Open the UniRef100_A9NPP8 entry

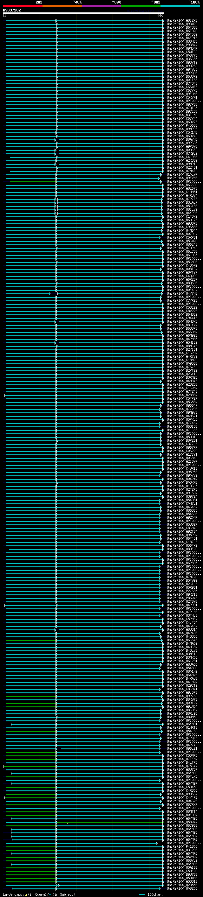[182, 129]
